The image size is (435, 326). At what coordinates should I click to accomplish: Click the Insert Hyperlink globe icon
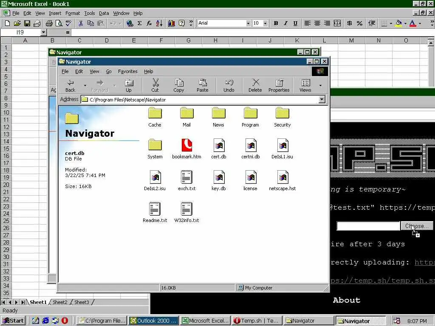130,24
